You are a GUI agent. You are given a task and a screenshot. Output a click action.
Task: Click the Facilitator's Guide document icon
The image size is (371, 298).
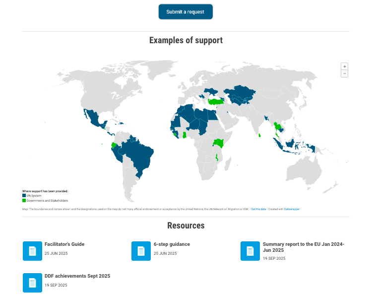coord(32,251)
